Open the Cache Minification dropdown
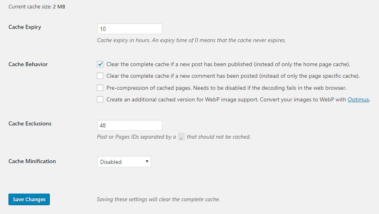The height and width of the screenshot is (214, 379). [124, 162]
